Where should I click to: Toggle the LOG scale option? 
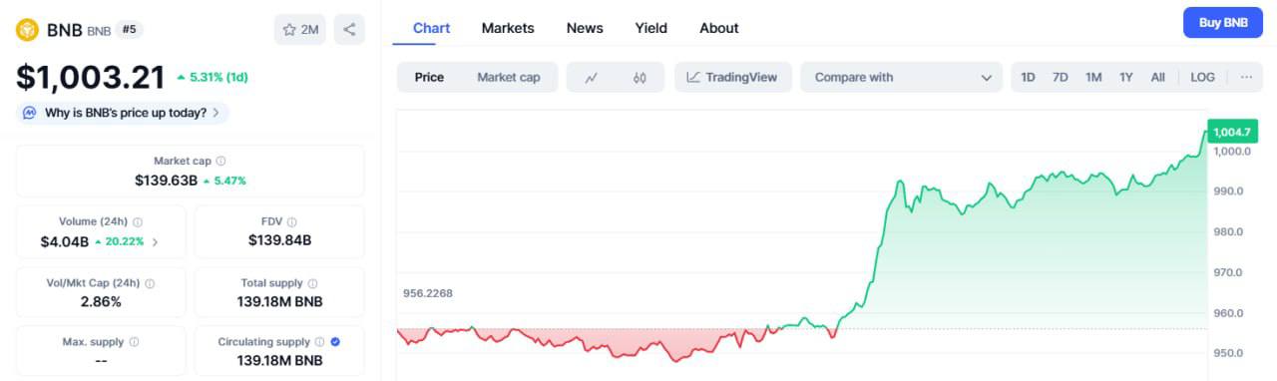1202,77
